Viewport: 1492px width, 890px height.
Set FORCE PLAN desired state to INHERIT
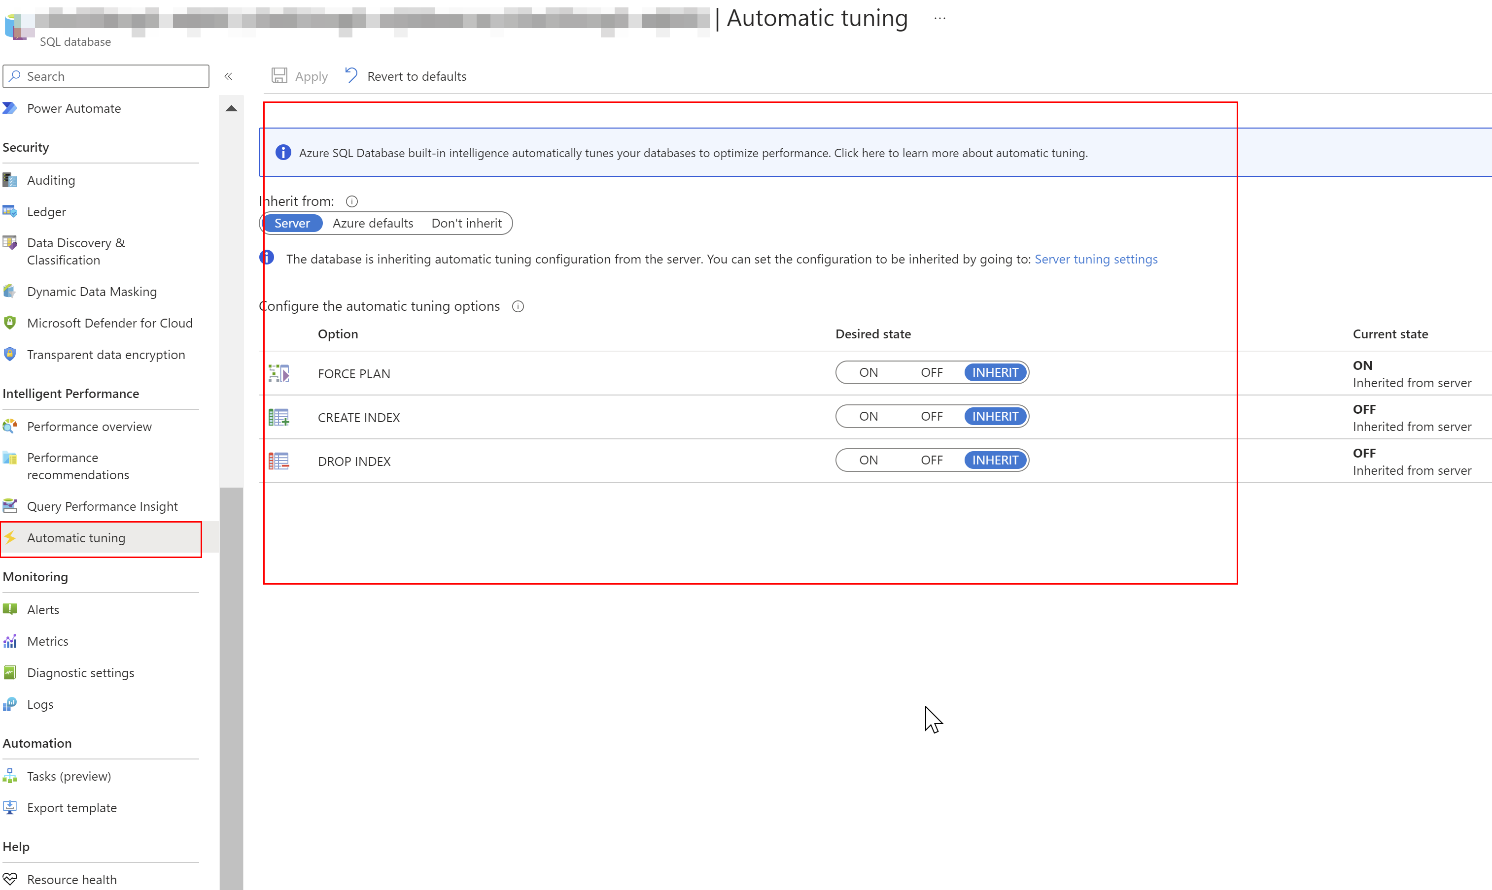tap(995, 372)
